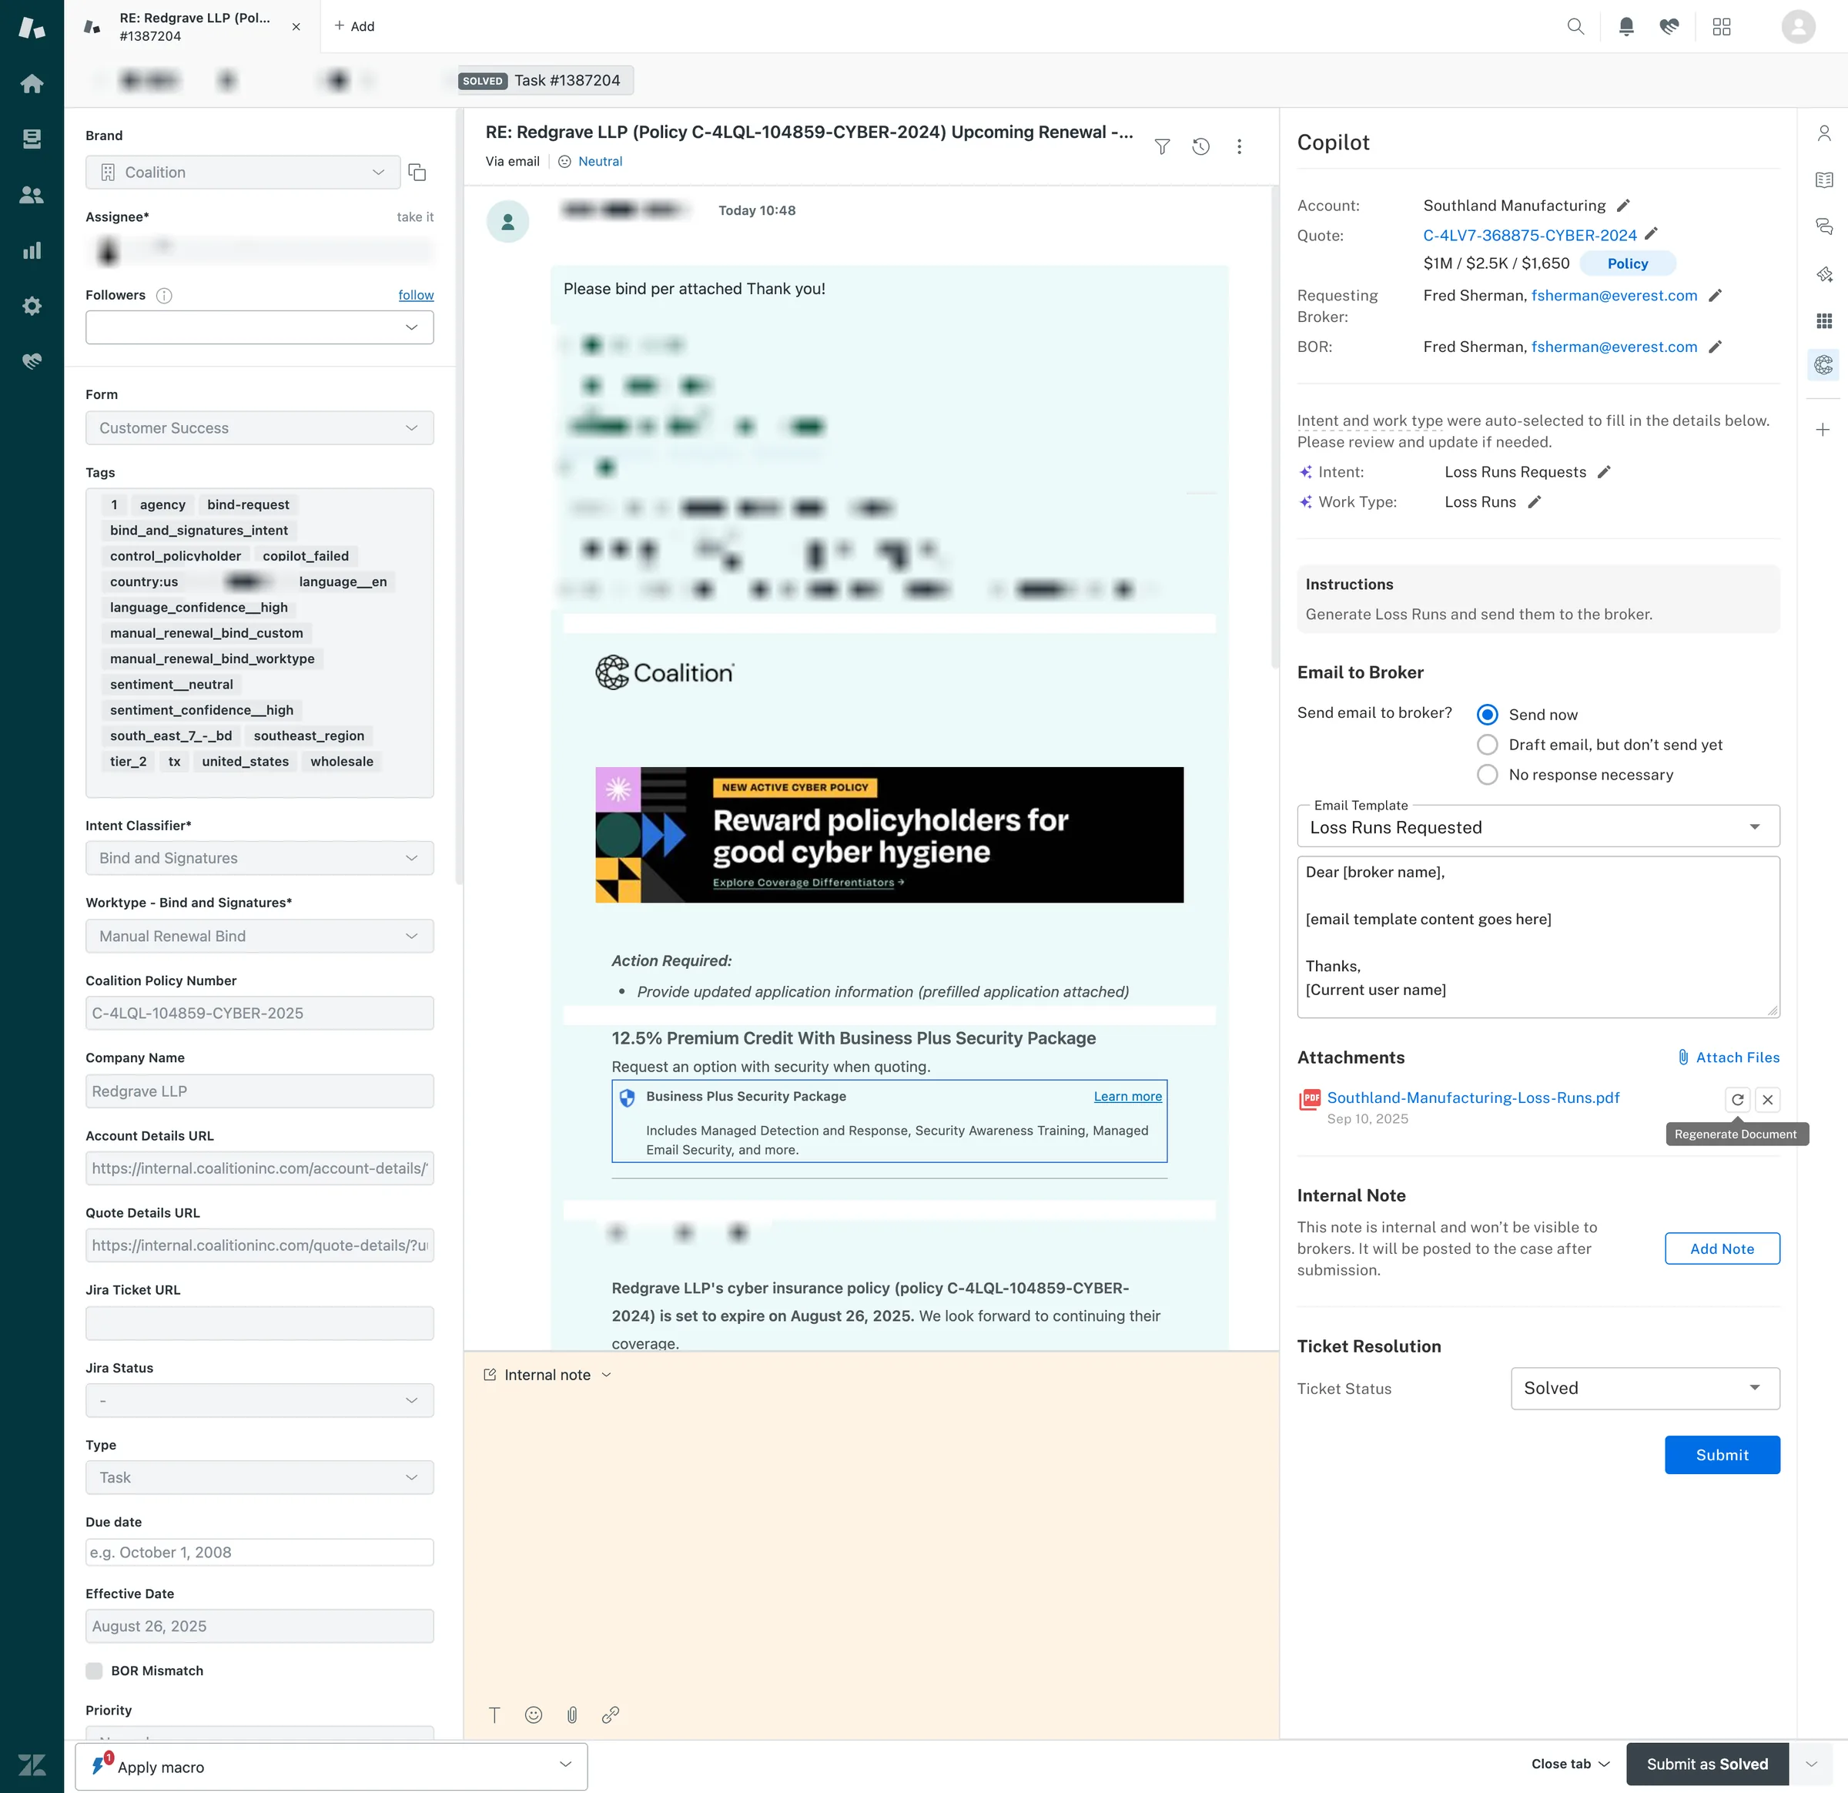
Task: Remove the Southland loss runs attachment
Action: pyautogui.click(x=1768, y=1099)
